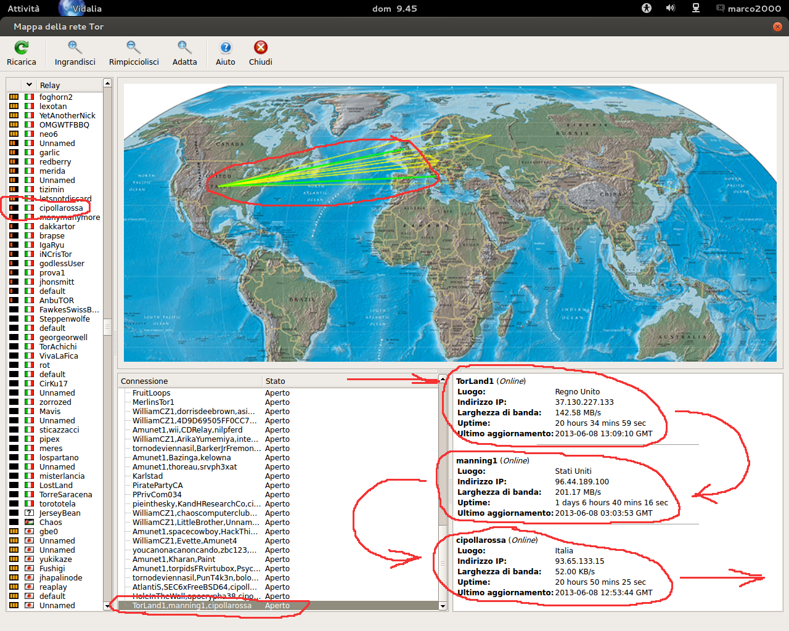Select the relay redberry

point(55,161)
